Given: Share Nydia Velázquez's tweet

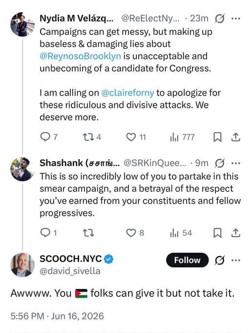Looking at the screenshot, I should (x=235, y=137).
